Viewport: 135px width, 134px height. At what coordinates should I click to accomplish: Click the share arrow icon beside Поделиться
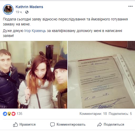coord(99,125)
